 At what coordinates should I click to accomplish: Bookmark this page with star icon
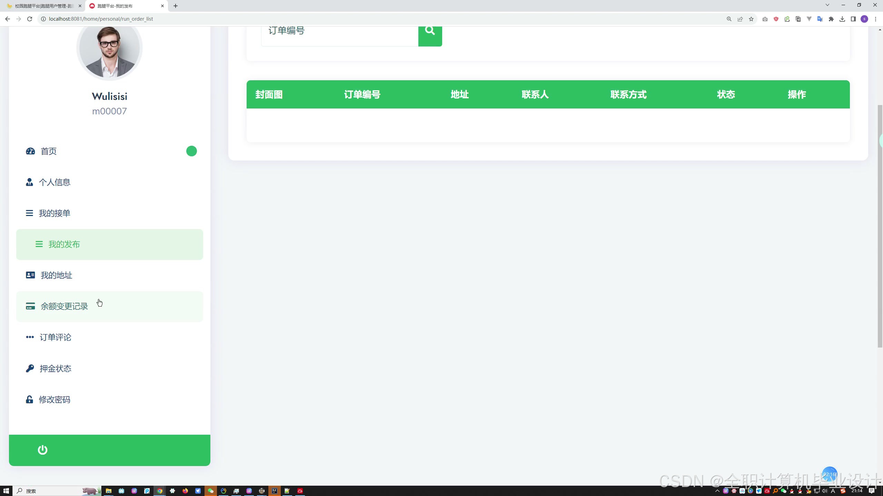coord(751,19)
